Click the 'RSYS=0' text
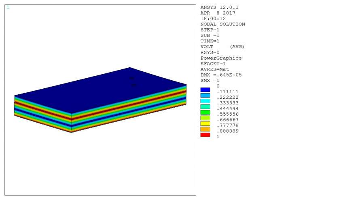 tap(210, 52)
